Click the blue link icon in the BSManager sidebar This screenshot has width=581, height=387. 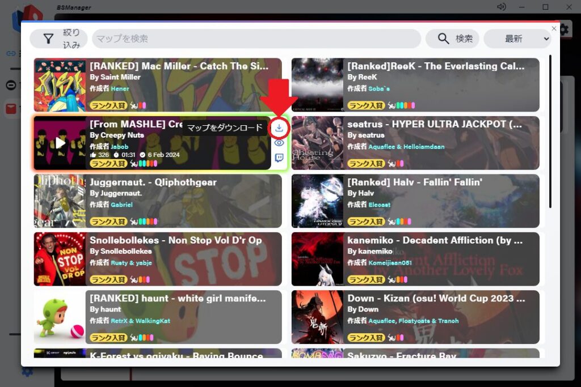pos(11,54)
